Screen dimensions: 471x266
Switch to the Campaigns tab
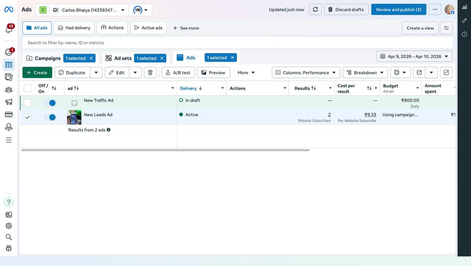(x=48, y=58)
